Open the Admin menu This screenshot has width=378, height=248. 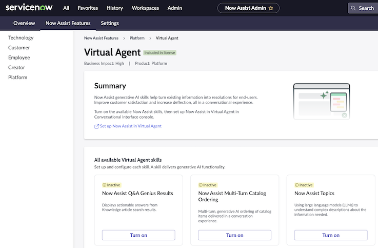(x=175, y=8)
